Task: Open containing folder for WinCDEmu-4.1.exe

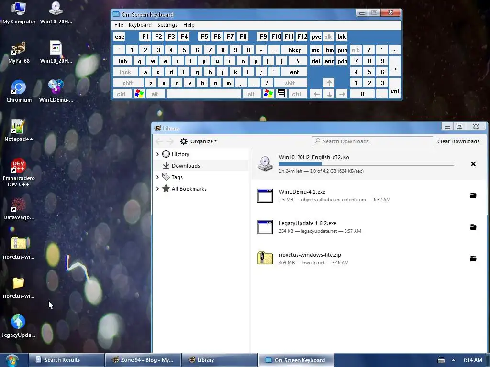Action: 473,195
